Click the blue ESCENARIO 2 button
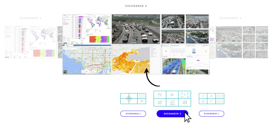This screenshot has width=273, height=131. pyautogui.click(x=172, y=114)
